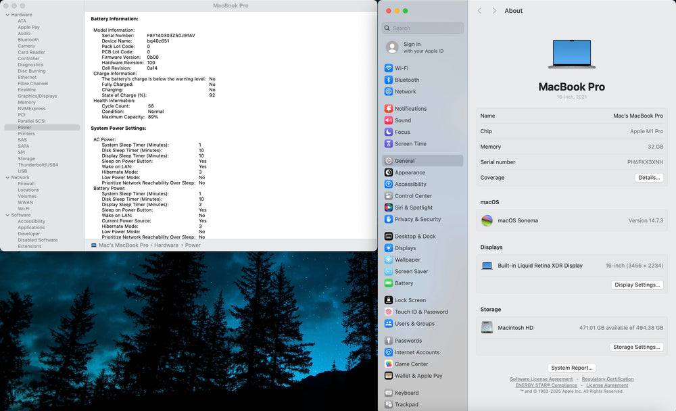The height and width of the screenshot is (411, 676).
Task: Click the Search field in System Settings
Action: point(422,28)
